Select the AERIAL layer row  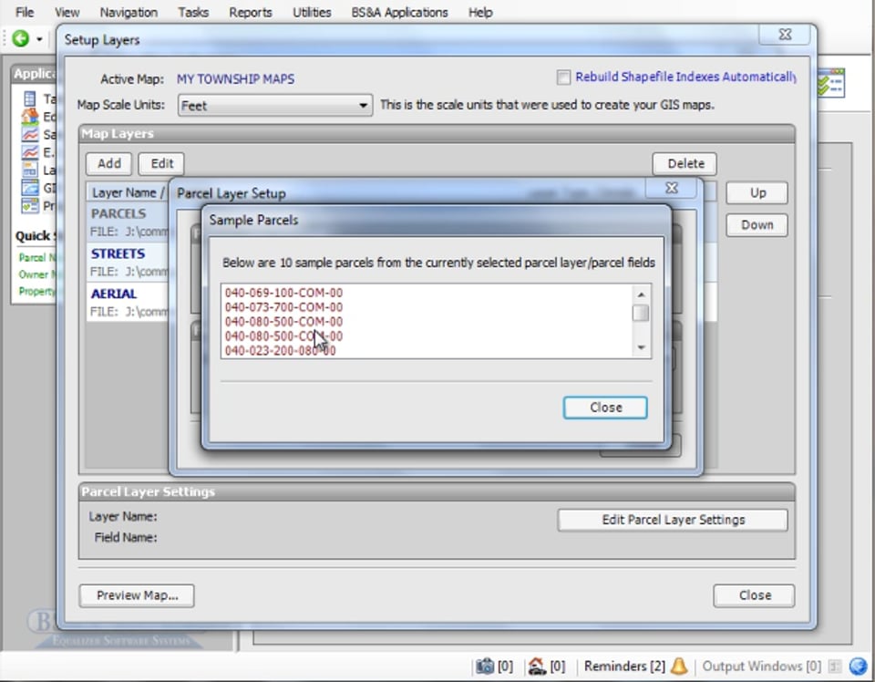pos(128,302)
